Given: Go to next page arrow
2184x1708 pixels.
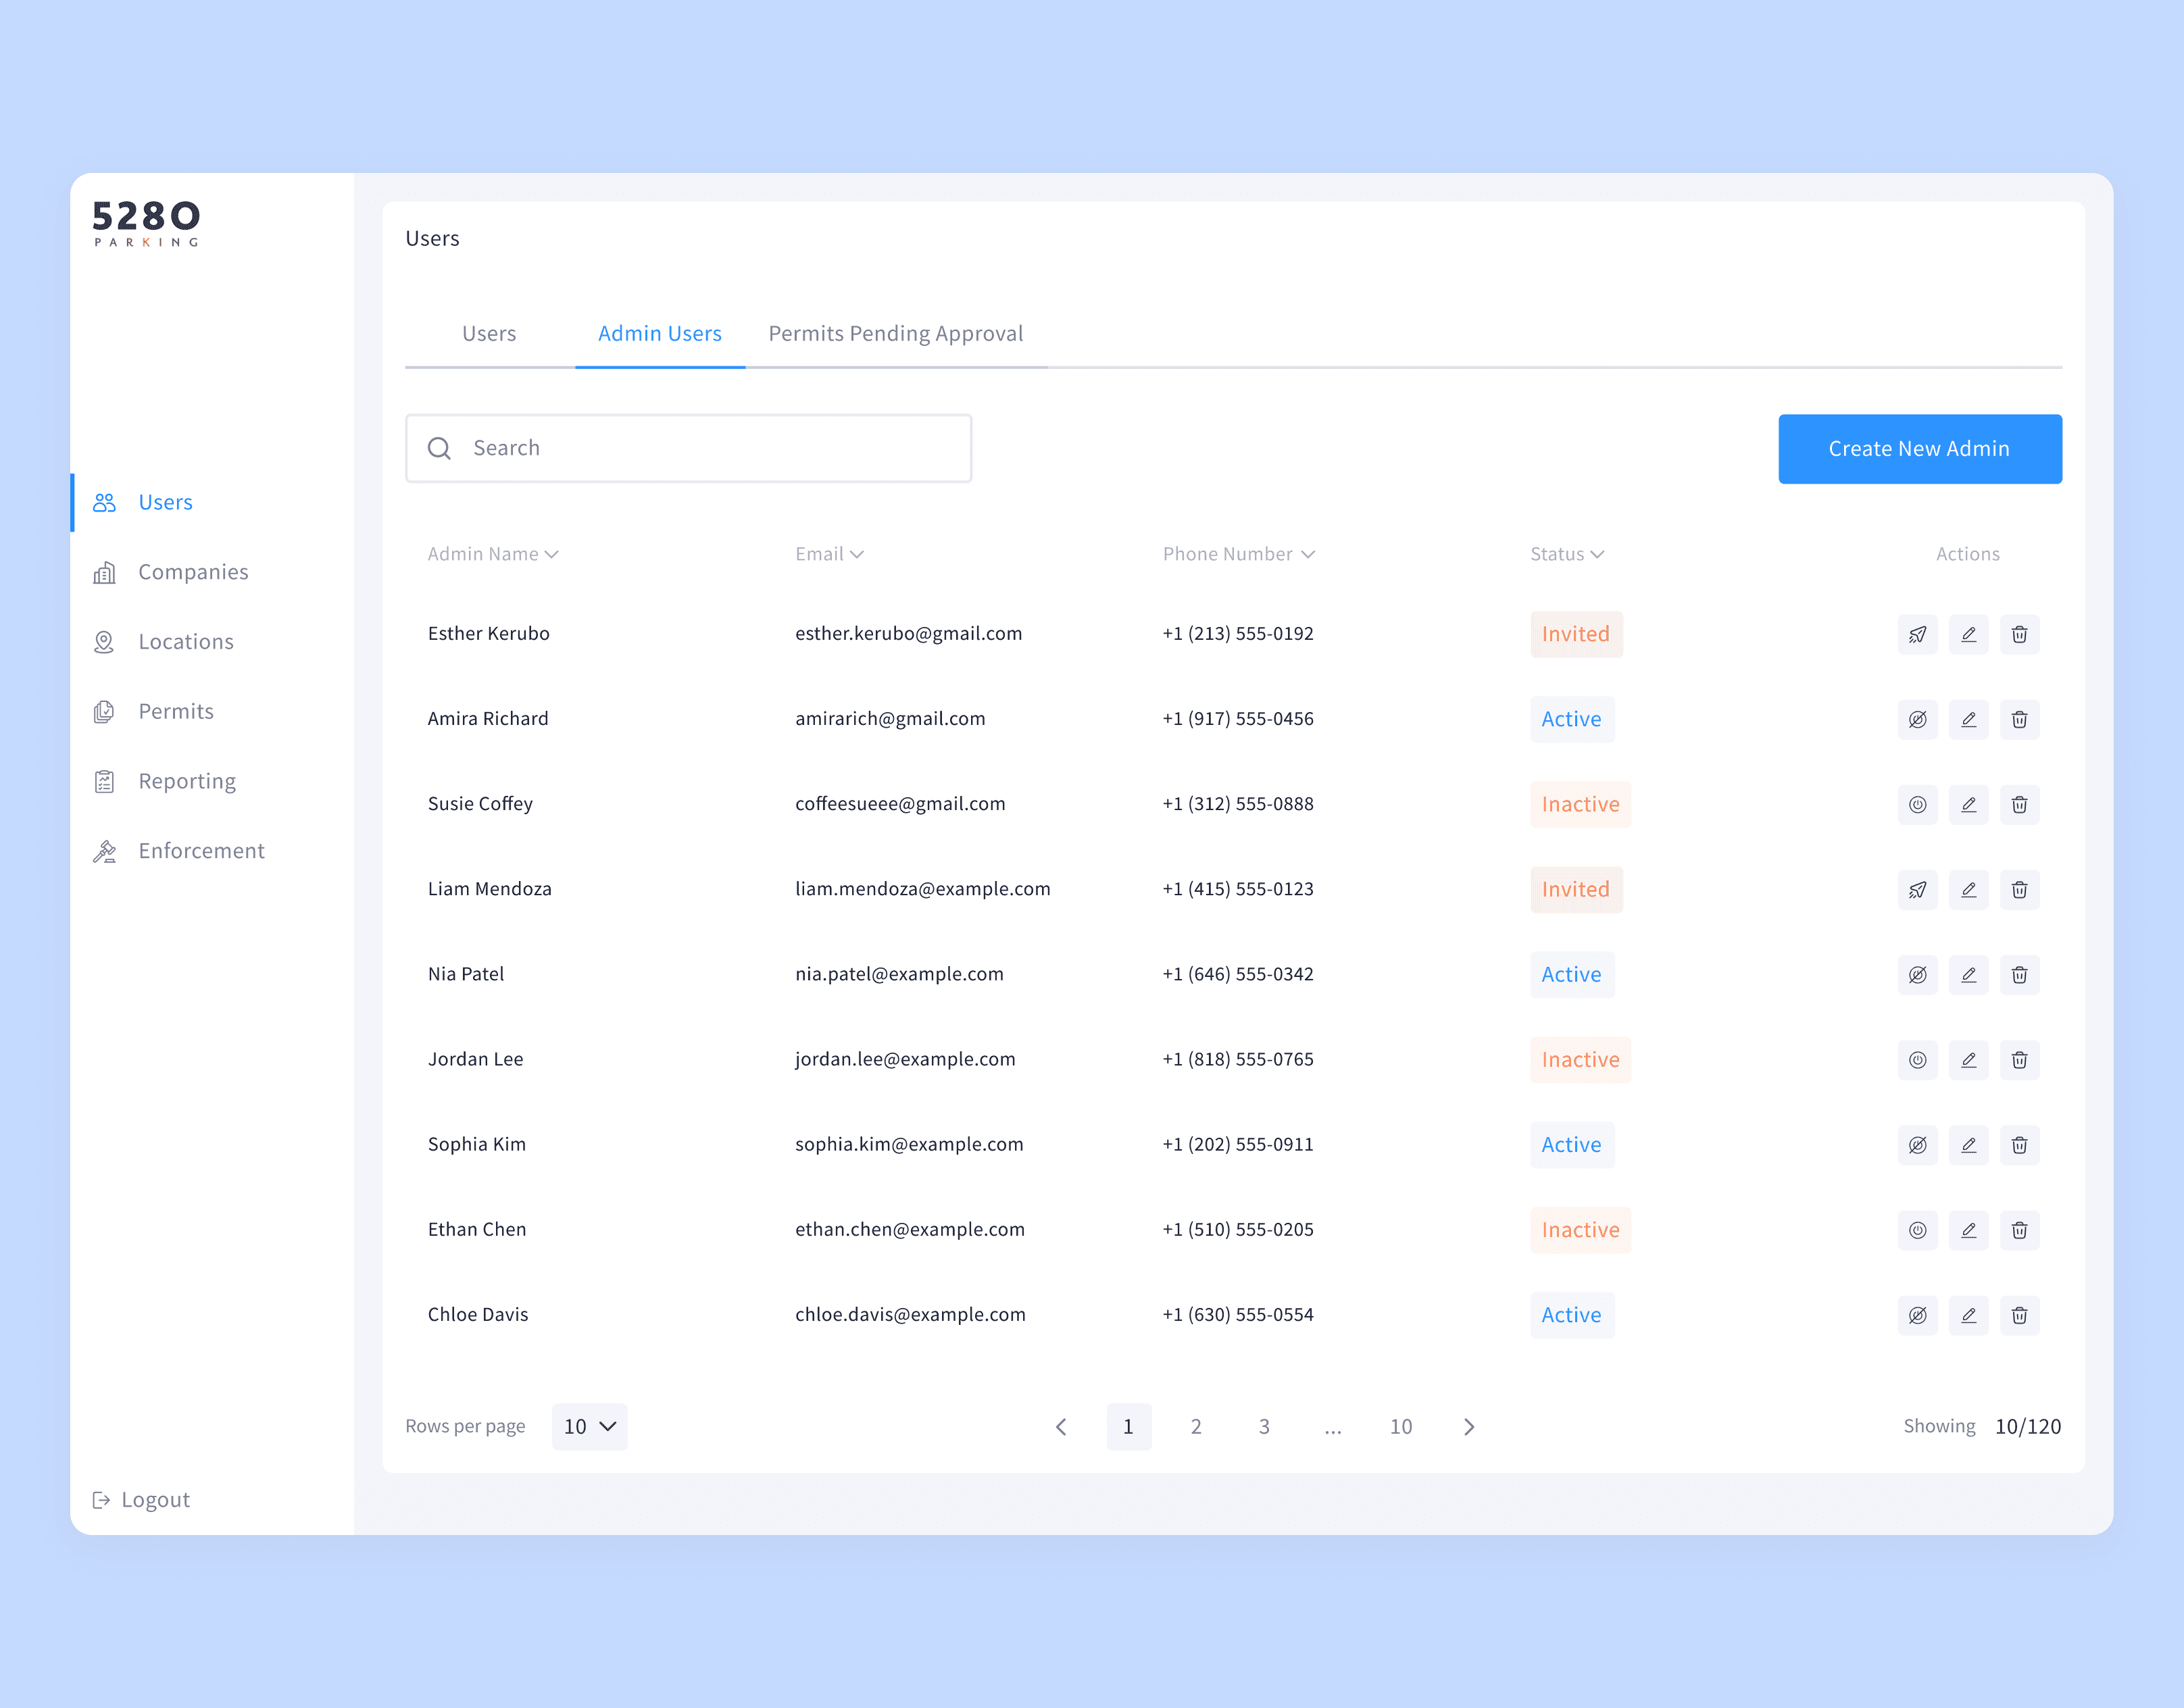Looking at the screenshot, I should point(1469,1427).
